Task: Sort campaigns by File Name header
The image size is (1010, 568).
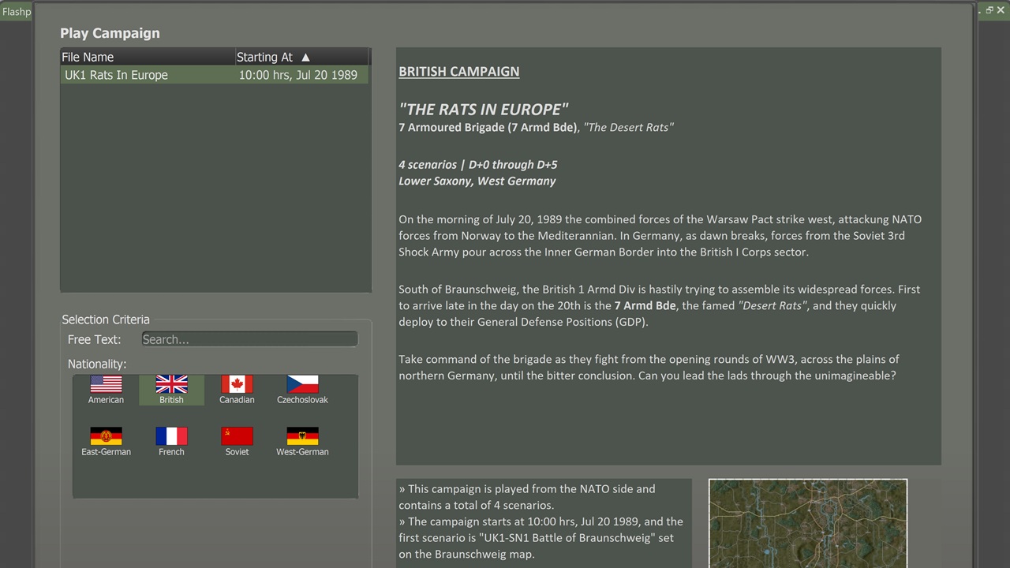Action: [148, 57]
